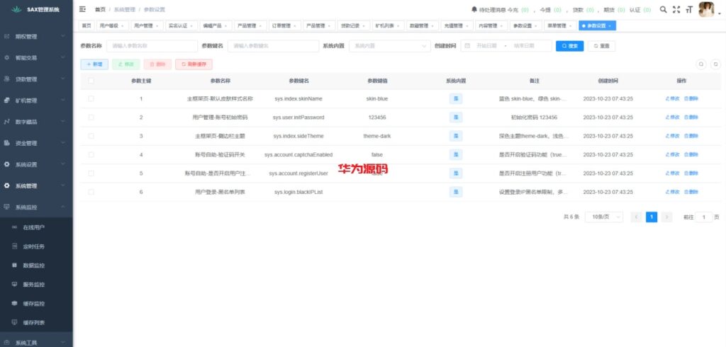Check the row with sys.account.registerUser

(91, 173)
